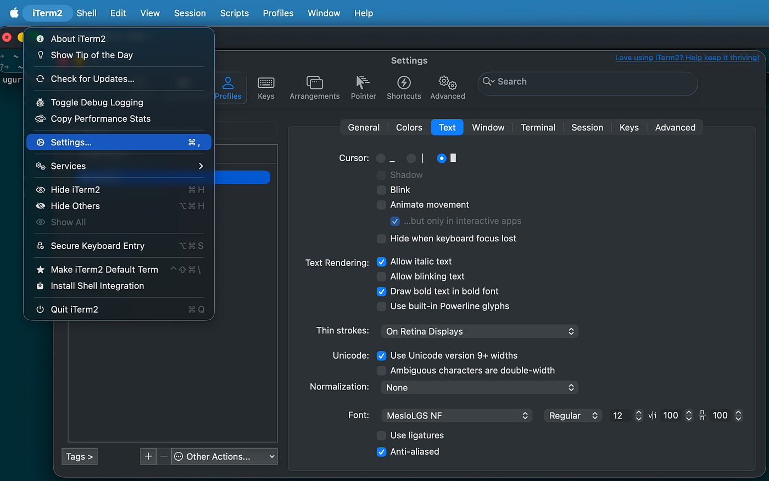Screen dimensions: 769x481
Task: Click the lock icon for Secure Keyboard Entry
Action: 40,246
